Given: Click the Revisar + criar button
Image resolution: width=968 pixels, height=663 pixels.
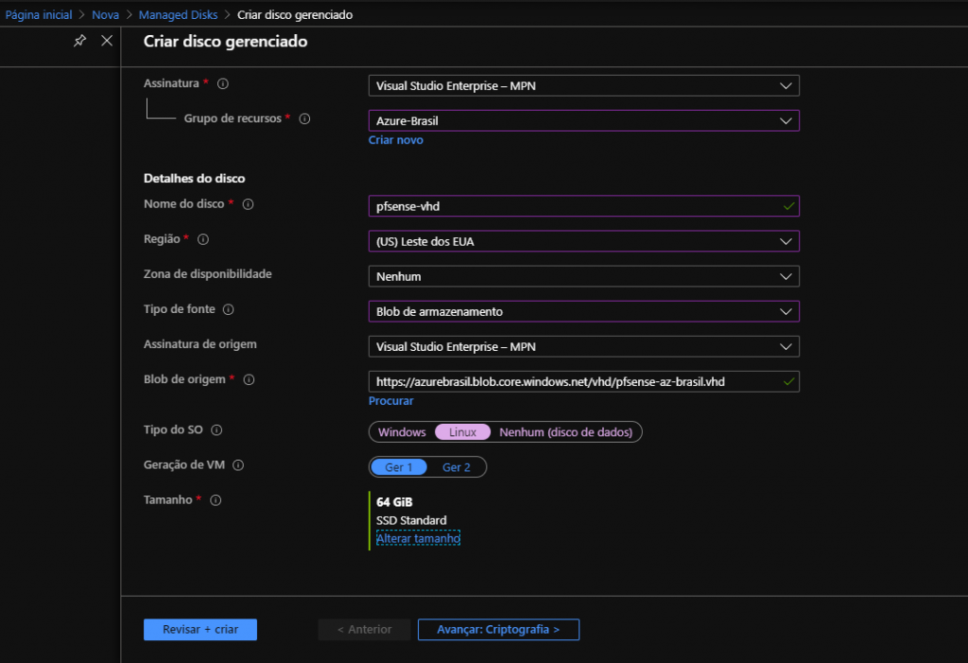Looking at the screenshot, I should tap(200, 630).
